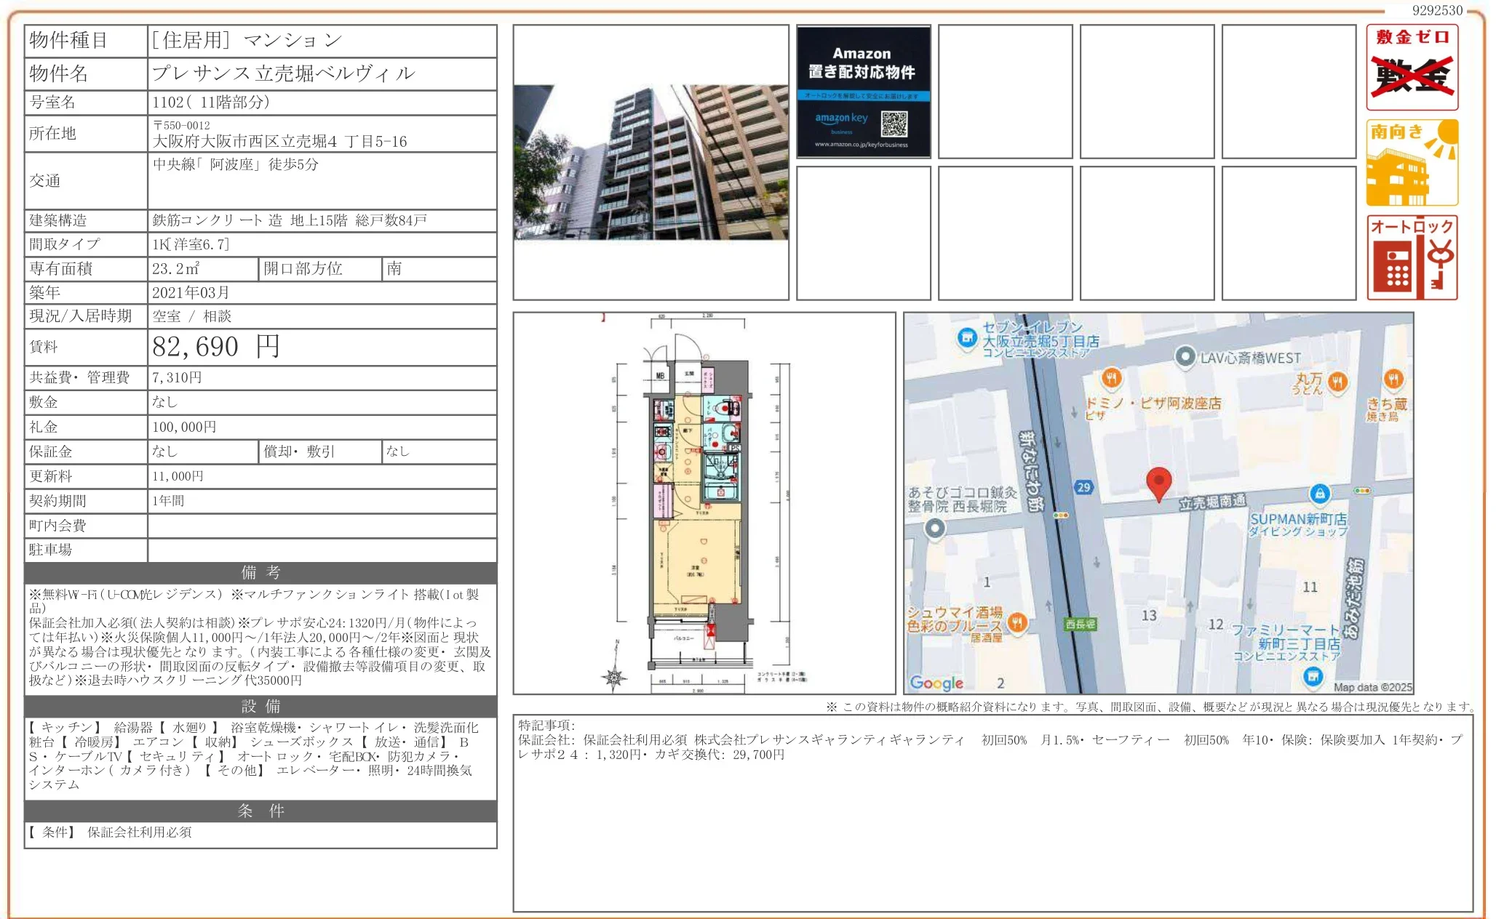1496x919 pixels.
Task: Click the Map data ©2025 attribution
Action: coord(1372,687)
